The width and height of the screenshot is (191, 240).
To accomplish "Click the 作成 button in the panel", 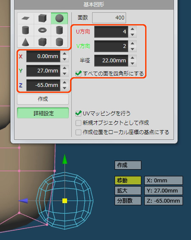I will tap(43, 99).
